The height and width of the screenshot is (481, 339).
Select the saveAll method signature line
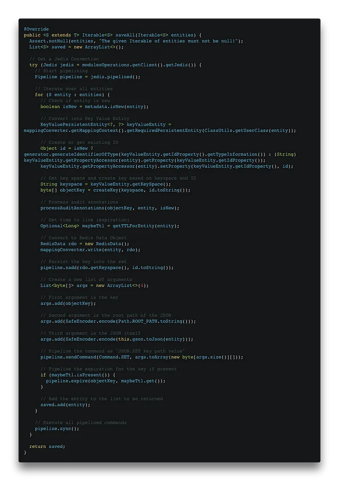(113, 35)
